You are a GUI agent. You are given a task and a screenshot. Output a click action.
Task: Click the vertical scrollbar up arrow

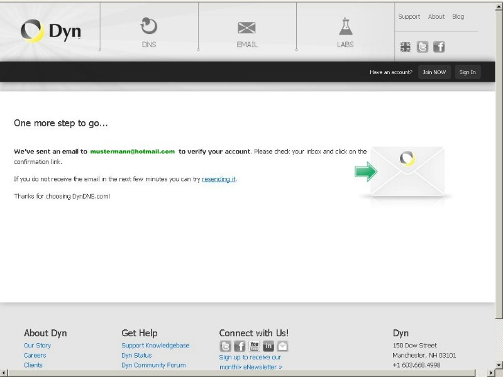(x=499, y=5)
